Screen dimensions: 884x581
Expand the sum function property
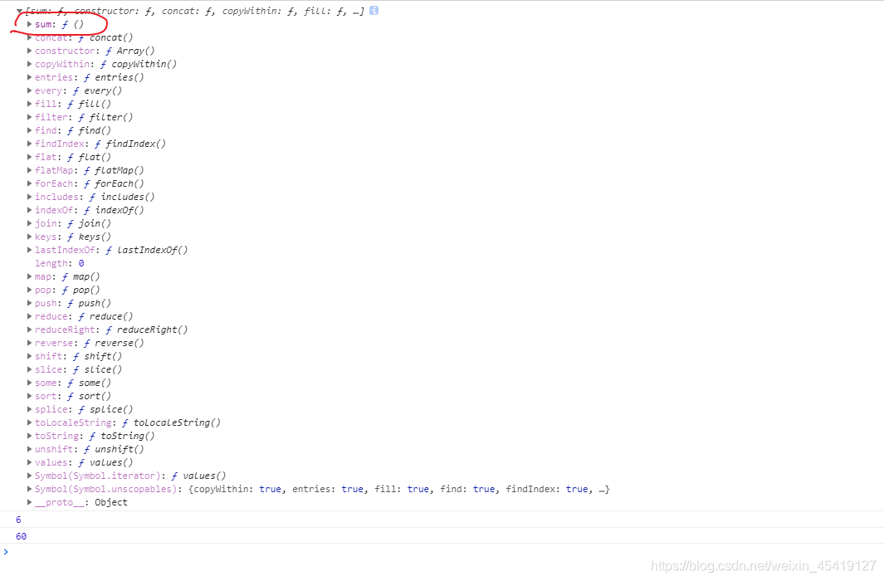tap(29, 24)
